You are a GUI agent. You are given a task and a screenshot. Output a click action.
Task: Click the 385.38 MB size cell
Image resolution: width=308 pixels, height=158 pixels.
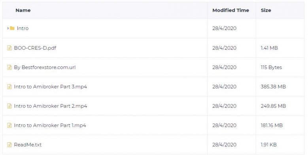click(x=273, y=87)
